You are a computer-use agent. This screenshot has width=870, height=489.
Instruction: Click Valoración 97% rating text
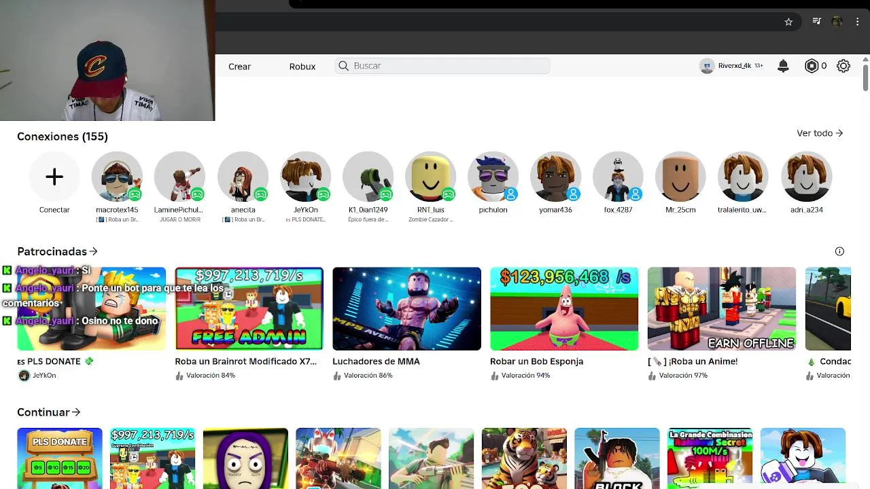(683, 376)
